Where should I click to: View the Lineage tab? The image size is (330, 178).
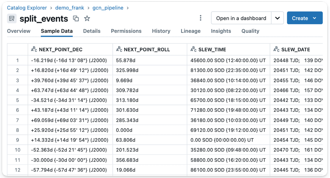(191, 31)
